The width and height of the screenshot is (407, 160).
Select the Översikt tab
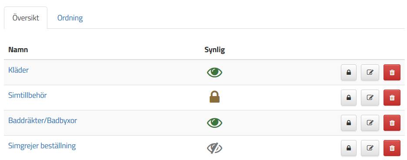point(26,18)
